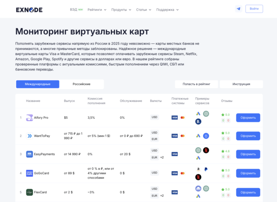
Task: Click the EXNODE logo
Action: 29,10
